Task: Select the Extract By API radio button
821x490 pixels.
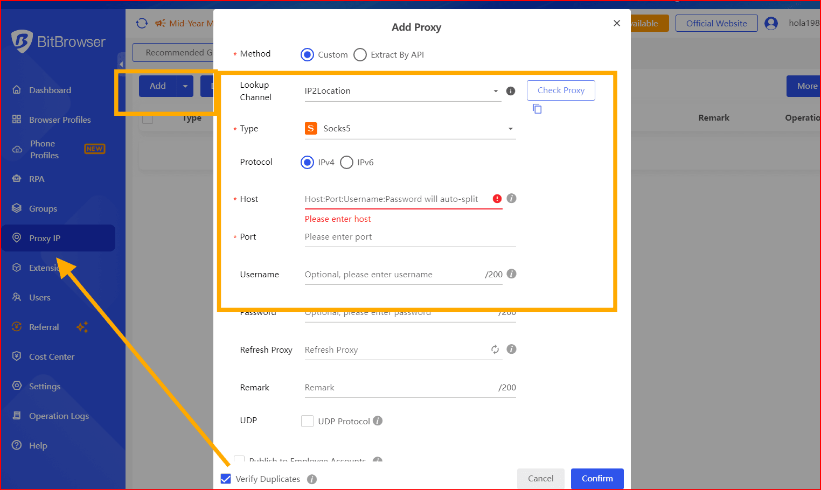Action: tap(360, 55)
